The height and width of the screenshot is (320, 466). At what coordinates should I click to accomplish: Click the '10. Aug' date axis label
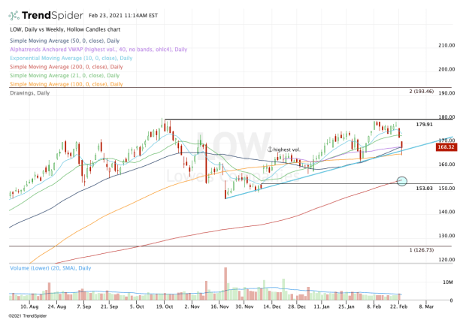(29, 306)
